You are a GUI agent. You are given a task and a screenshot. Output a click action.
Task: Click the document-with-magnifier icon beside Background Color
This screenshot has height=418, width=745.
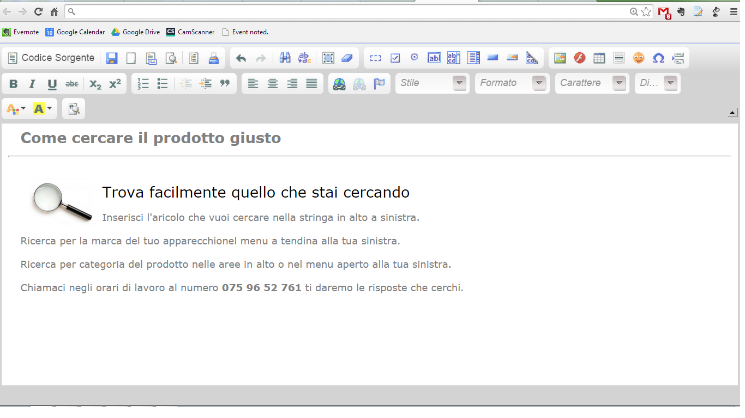74,109
